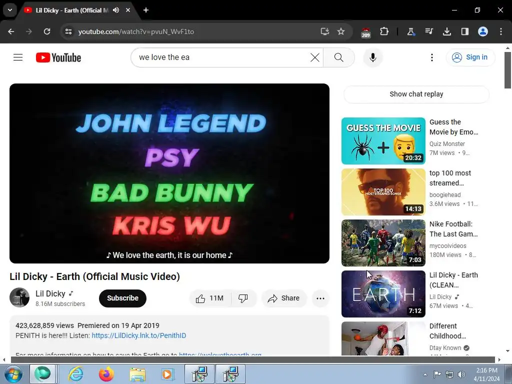Run search with magnifier button
The height and width of the screenshot is (384, 512).
[339, 57]
